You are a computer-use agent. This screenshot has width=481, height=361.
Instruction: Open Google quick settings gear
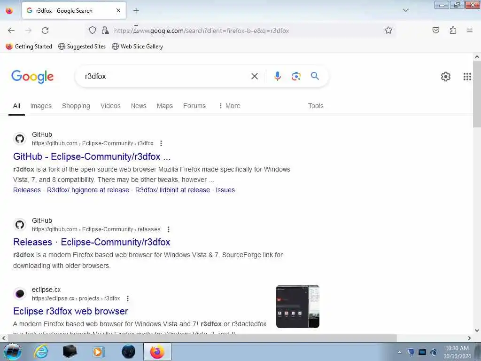coord(445,77)
